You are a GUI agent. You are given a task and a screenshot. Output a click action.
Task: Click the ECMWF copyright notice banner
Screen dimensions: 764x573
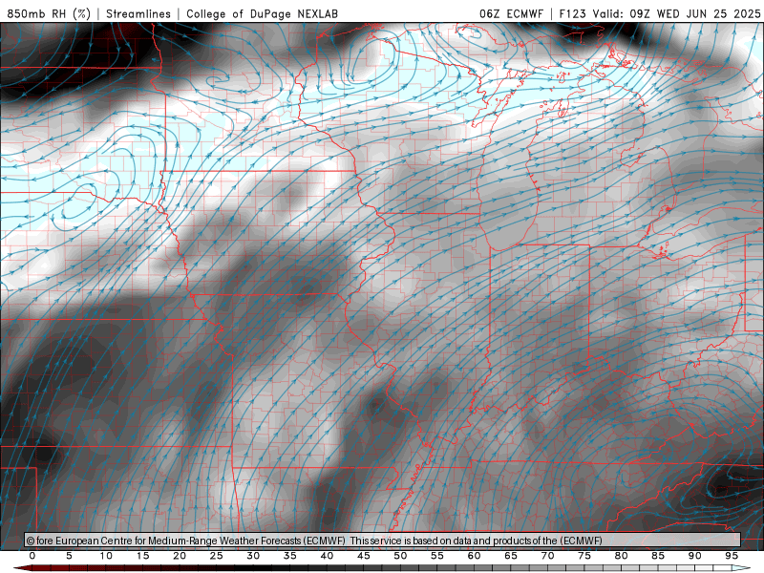(383, 541)
